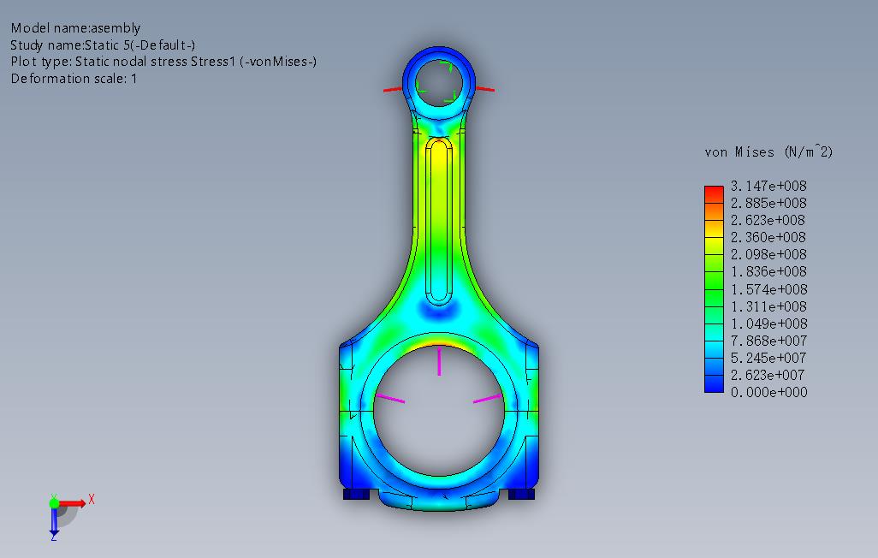Click the 'Study name:Static 5(-Default-)' text
Screen dimensions: 878x558
(103, 45)
